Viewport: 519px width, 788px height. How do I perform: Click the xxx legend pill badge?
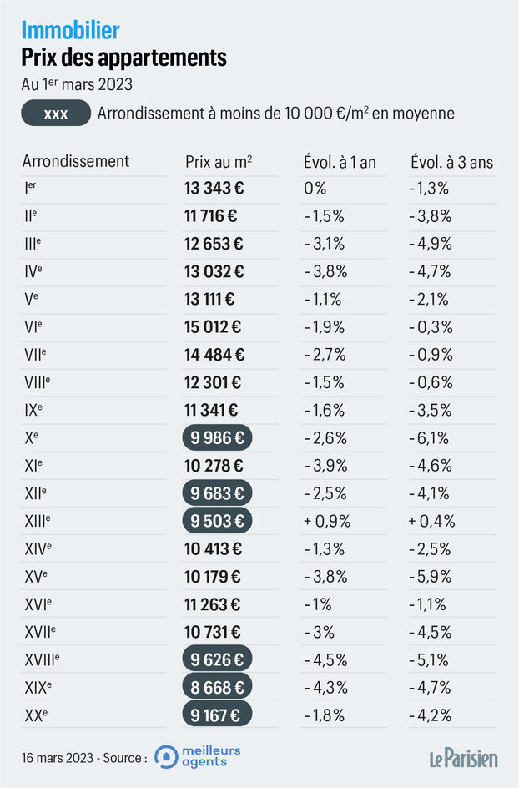(x=55, y=114)
